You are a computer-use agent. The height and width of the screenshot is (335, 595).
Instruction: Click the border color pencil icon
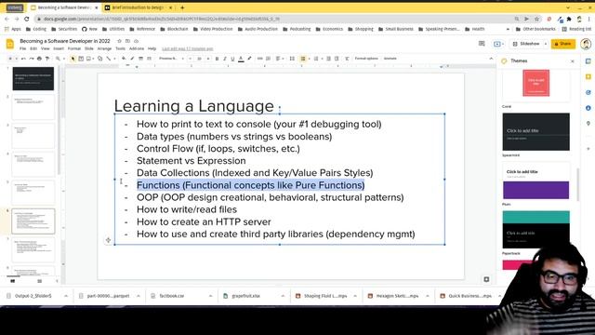pyautogui.click(x=132, y=59)
